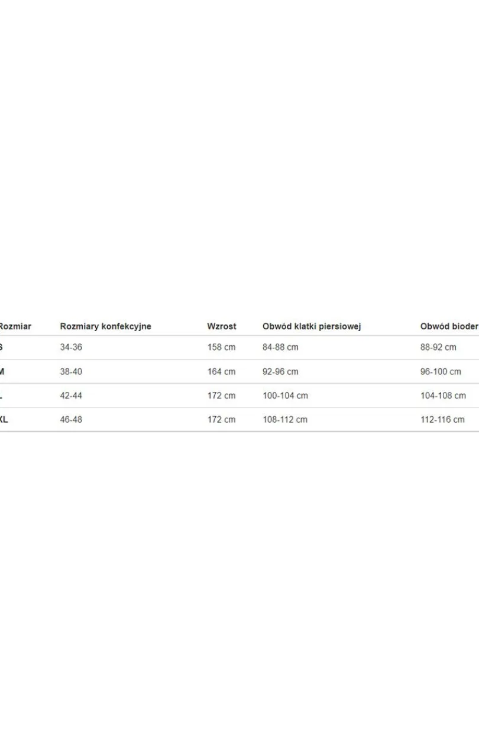Click the Rozmiary konfekcyjne column header
479x745 pixels.
tap(105, 326)
